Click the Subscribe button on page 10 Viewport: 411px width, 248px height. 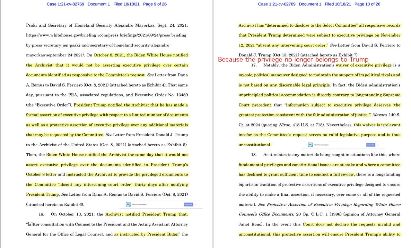pos(371,145)
